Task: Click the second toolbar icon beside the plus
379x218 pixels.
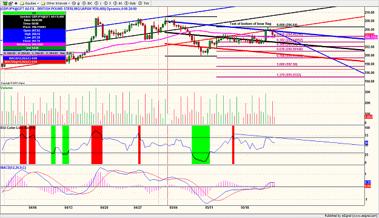Action: tap(10, 3)
